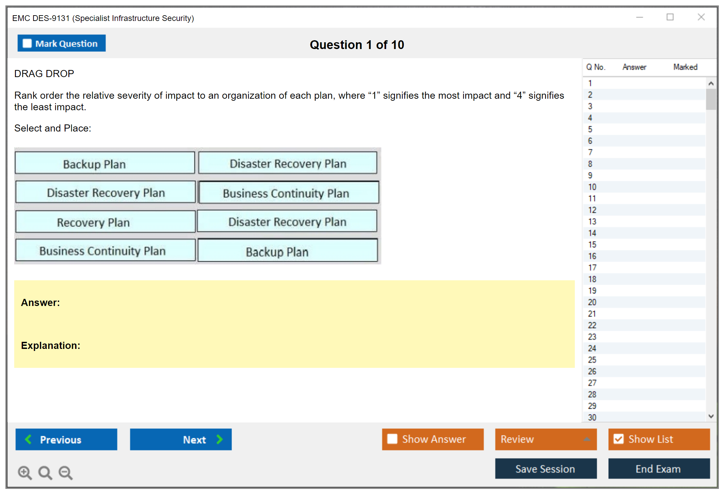The image size is (727, 497).
Task: Click the Marked column header
Action: pyautogui.click(x=685, y=67)
